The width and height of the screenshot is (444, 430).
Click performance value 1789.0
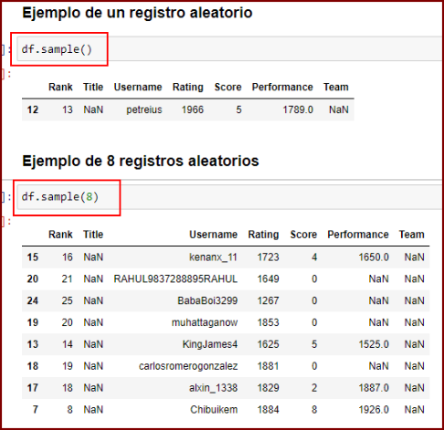298,110
